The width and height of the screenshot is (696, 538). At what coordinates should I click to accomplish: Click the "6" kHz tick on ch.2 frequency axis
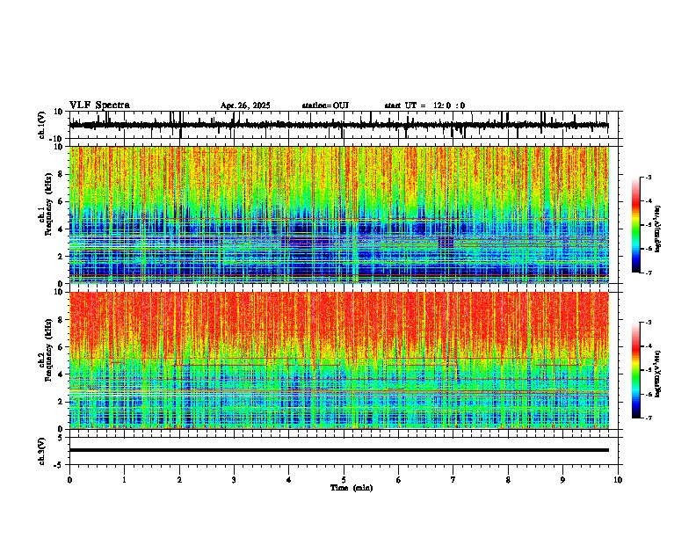point(62,347)
